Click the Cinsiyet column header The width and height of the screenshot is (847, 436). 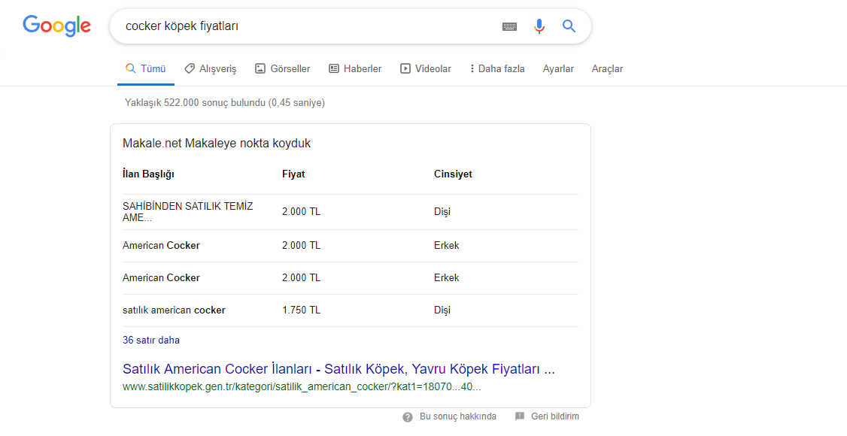[453, 174]
